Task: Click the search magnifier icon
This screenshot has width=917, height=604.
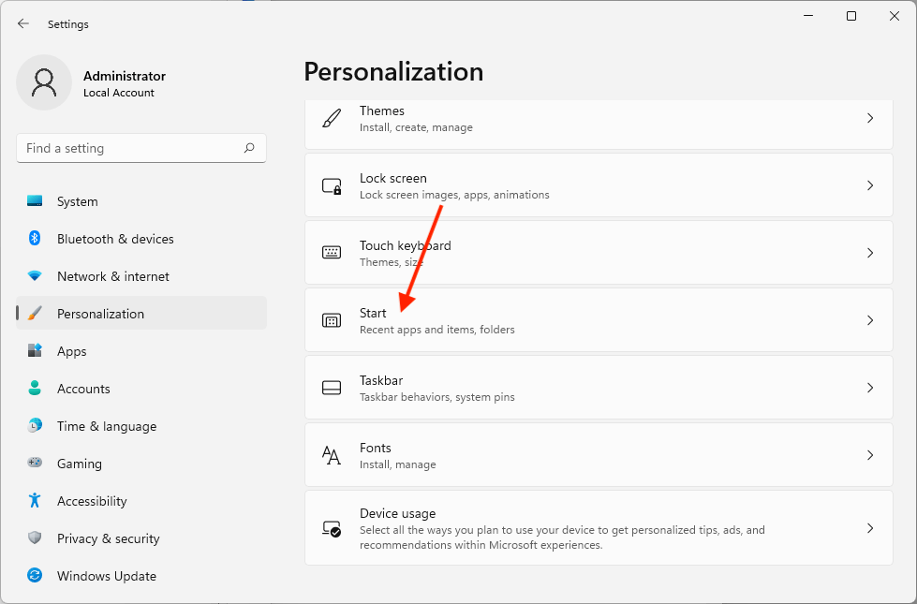Action: pos(249,148)
